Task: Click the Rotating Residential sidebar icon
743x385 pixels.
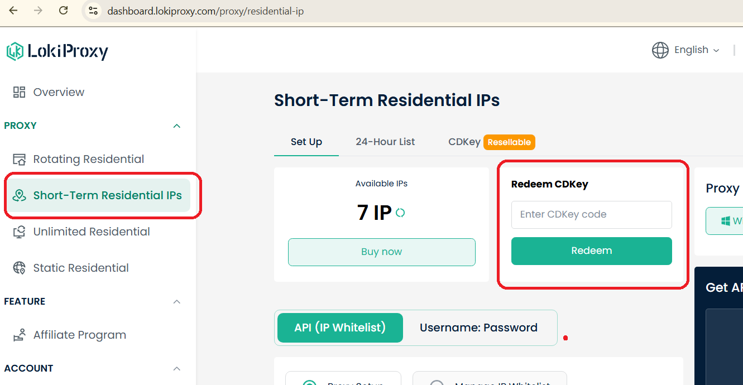Action: tap(20, 160)
